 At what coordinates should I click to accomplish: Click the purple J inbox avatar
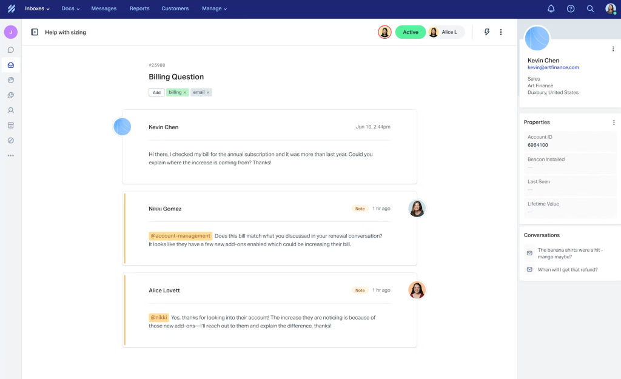point(11,32)
